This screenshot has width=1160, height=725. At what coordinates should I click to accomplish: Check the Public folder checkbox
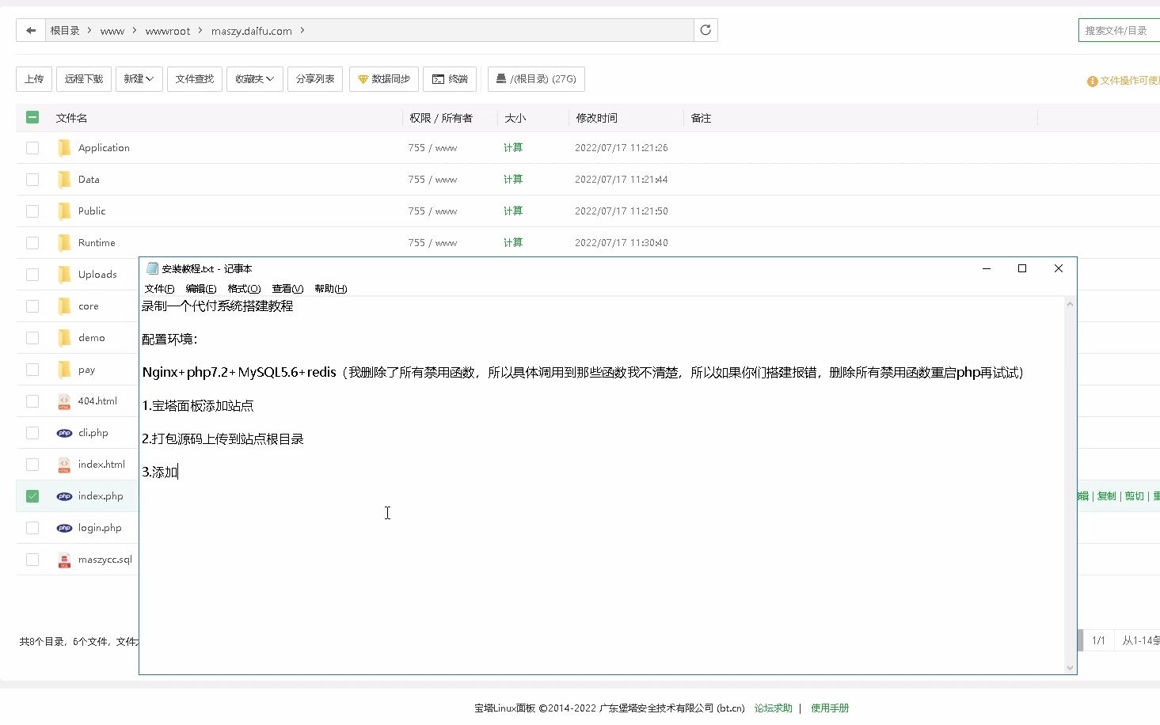coord(32,211)
